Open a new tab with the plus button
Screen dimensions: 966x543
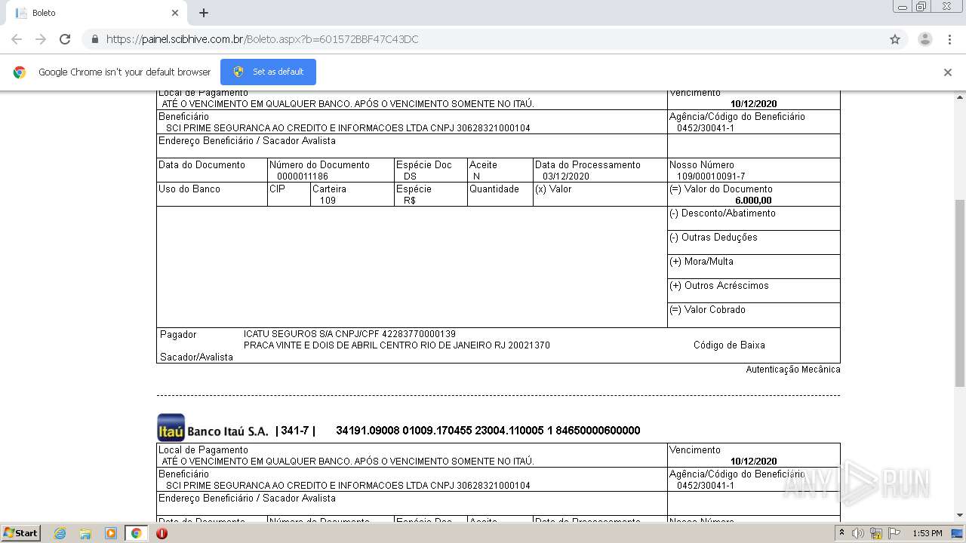[204, 13]
